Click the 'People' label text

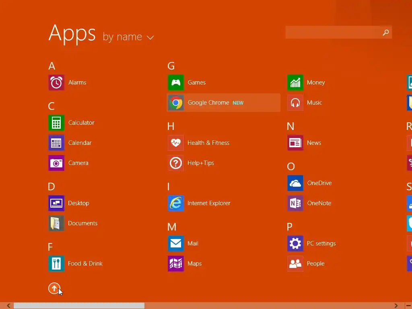pos(315,264)
